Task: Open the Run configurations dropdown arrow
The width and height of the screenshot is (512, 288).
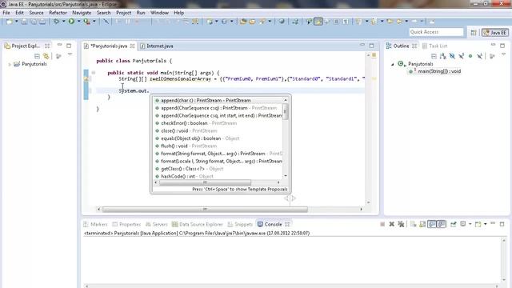Action: [x=78, y=22]
